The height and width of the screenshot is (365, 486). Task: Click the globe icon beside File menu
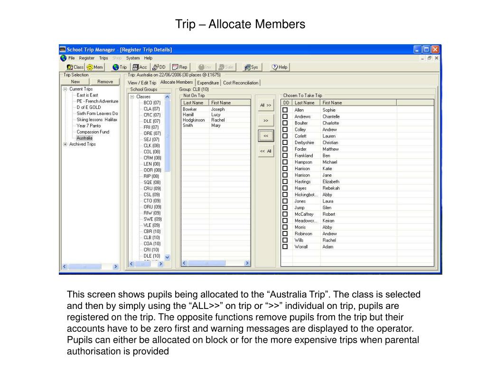tap(64, 58)
